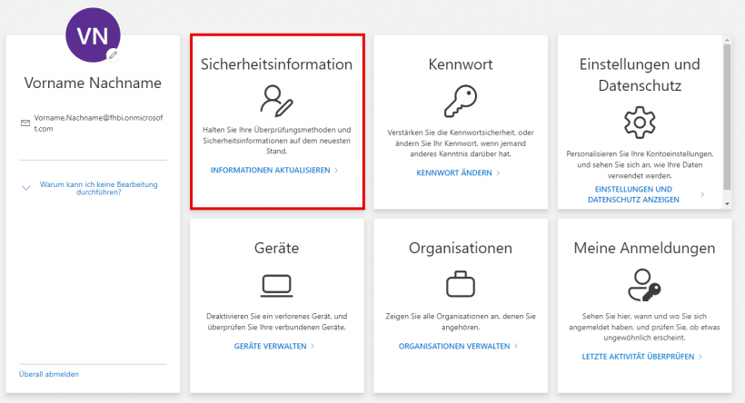Click the purple VN profile avatar
745x403 pixels.
[x=93, y=37]
